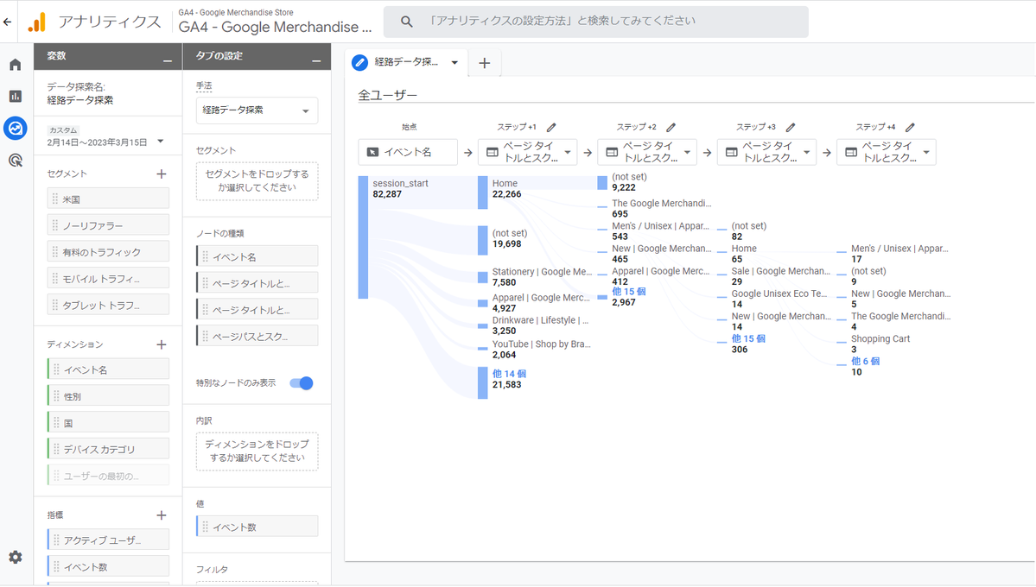This screenshot has width=1036, height=587.
Task: Edit ステップ +3 with pencil icon
Action: (x=791, y=127)
